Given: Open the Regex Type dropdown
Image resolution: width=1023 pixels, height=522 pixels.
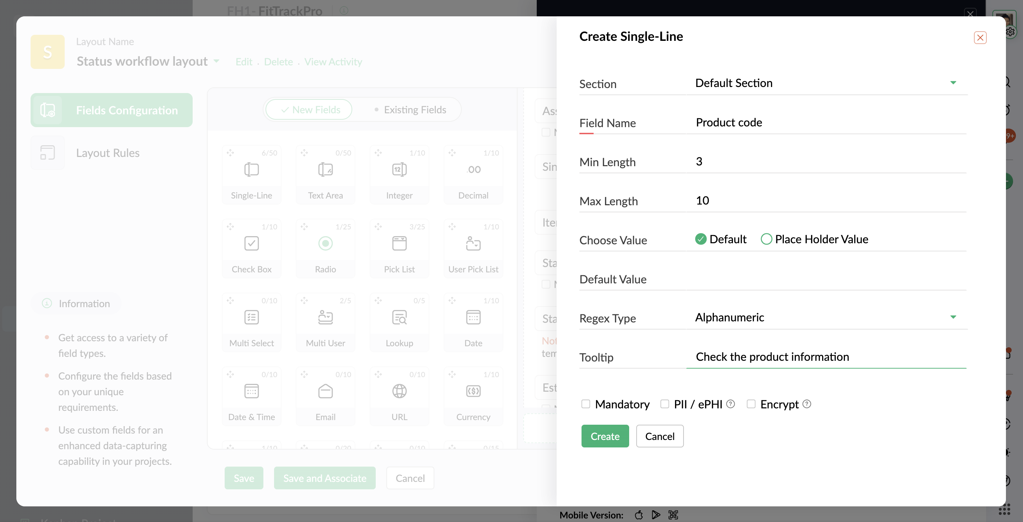Looking at the screenshot, I should 827,317.
